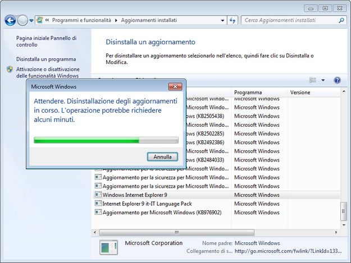This screenshot has width=351, height=263.
Task: Click the horizontal scrollbar thumb
Action: tap(176, 232)
